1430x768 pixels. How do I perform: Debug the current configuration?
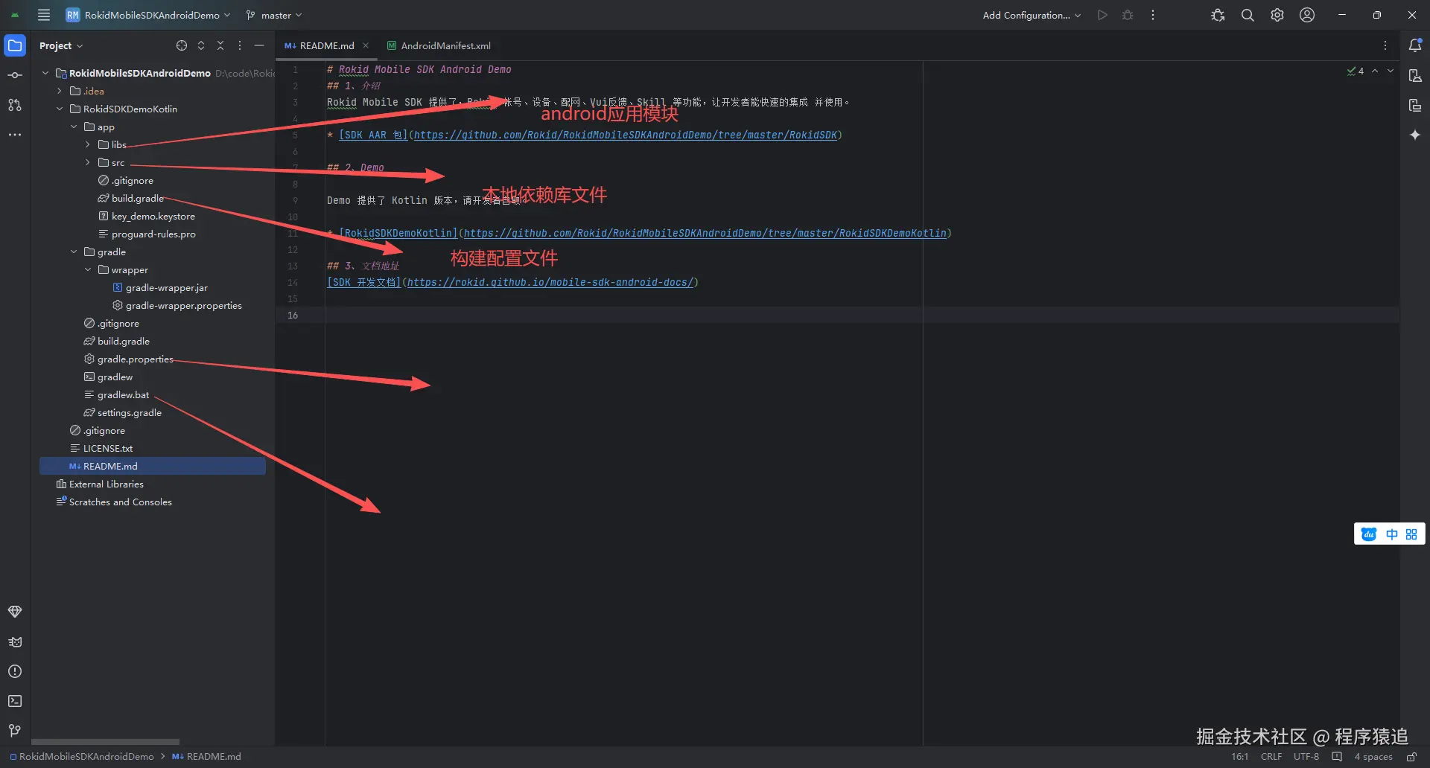[1128, 15]
